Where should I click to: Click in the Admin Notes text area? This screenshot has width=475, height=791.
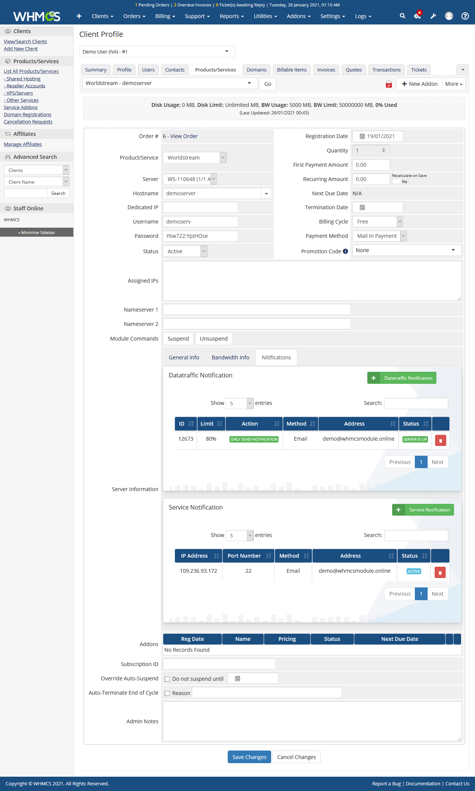[312, 721]
